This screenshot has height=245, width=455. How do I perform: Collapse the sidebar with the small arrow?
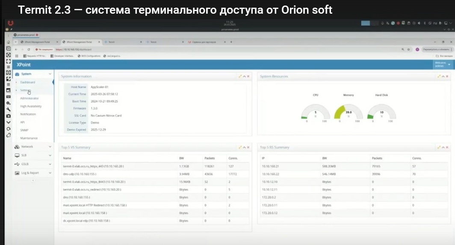pos(33,180)
